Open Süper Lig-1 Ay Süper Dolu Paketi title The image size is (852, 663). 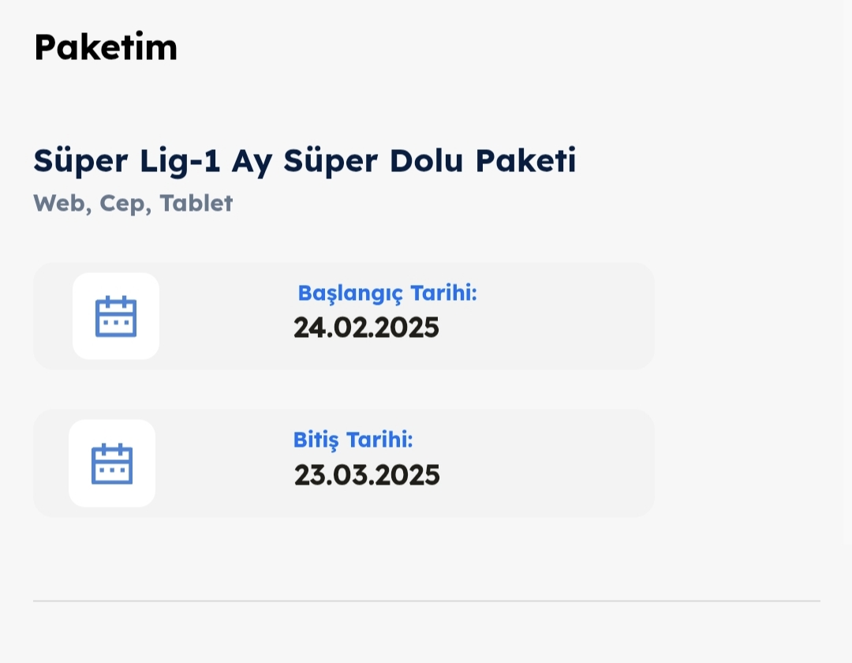click(305, 161)
